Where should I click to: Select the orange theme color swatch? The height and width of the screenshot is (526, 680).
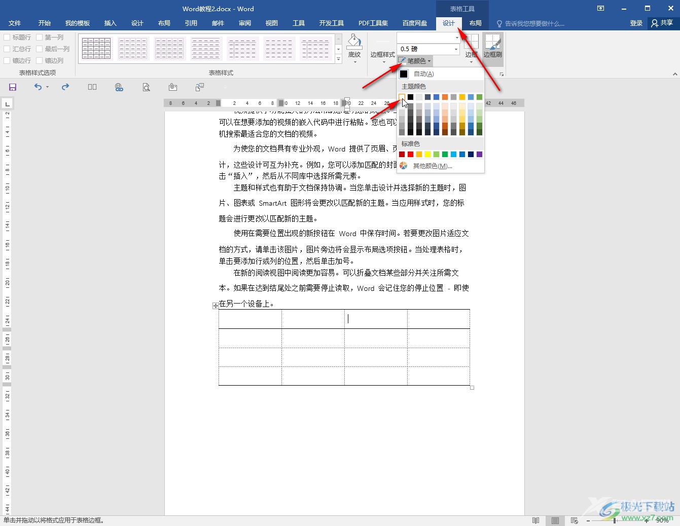pos(445,97)
